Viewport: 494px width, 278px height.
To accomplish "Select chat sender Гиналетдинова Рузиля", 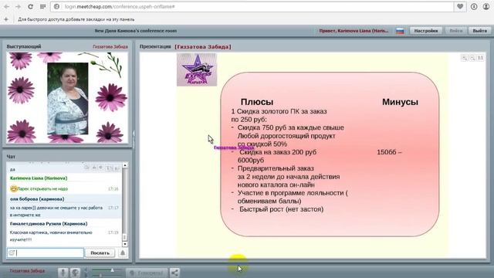I will (x=49, y=223).
